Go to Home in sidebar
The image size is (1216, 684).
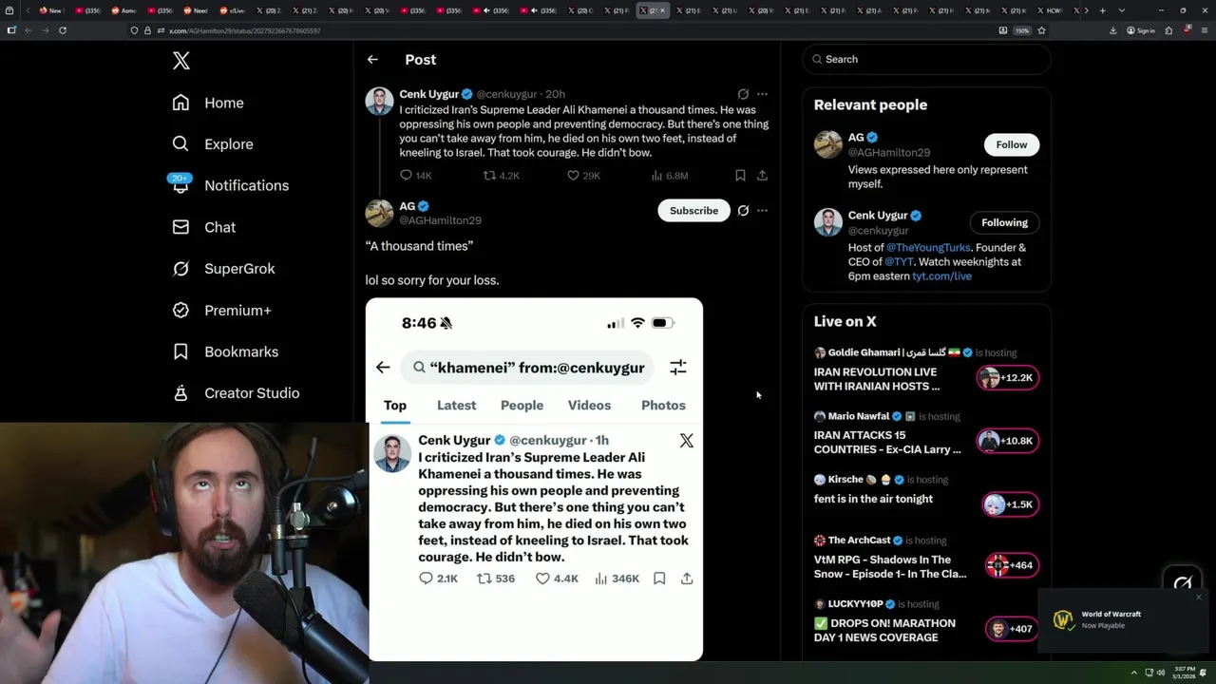coord(208,103)
